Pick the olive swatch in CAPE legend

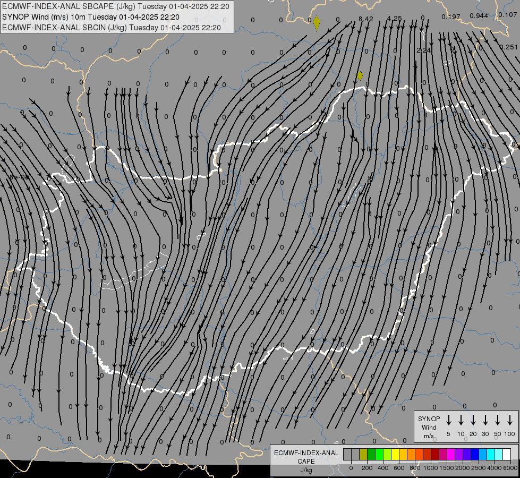pos(363,454)
